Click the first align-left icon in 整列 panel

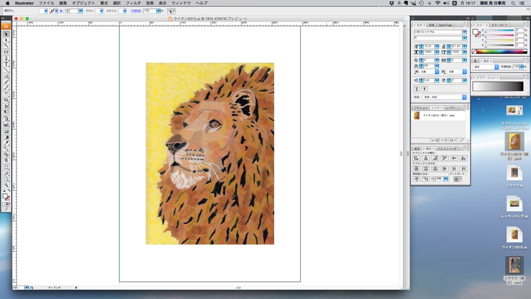[x=416, y=158]
